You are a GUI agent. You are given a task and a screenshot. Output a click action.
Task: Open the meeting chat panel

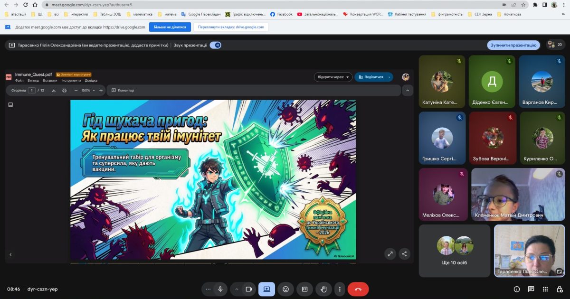point(531,289)
